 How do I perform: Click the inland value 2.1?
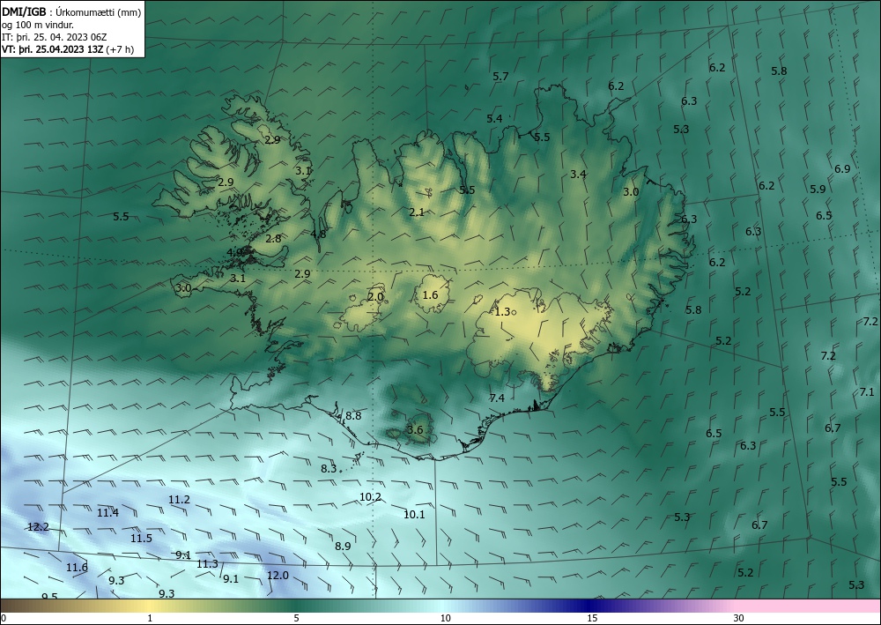pos(417,212)
